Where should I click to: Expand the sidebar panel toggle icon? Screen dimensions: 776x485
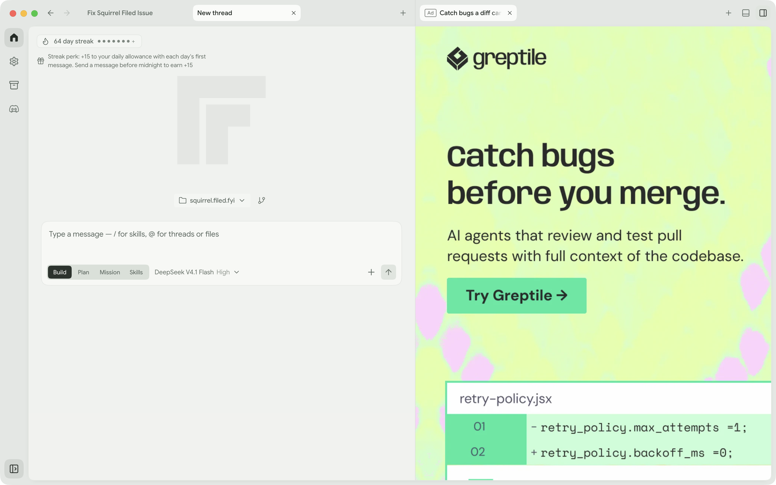pyautogui.click(x=14, y=469)
